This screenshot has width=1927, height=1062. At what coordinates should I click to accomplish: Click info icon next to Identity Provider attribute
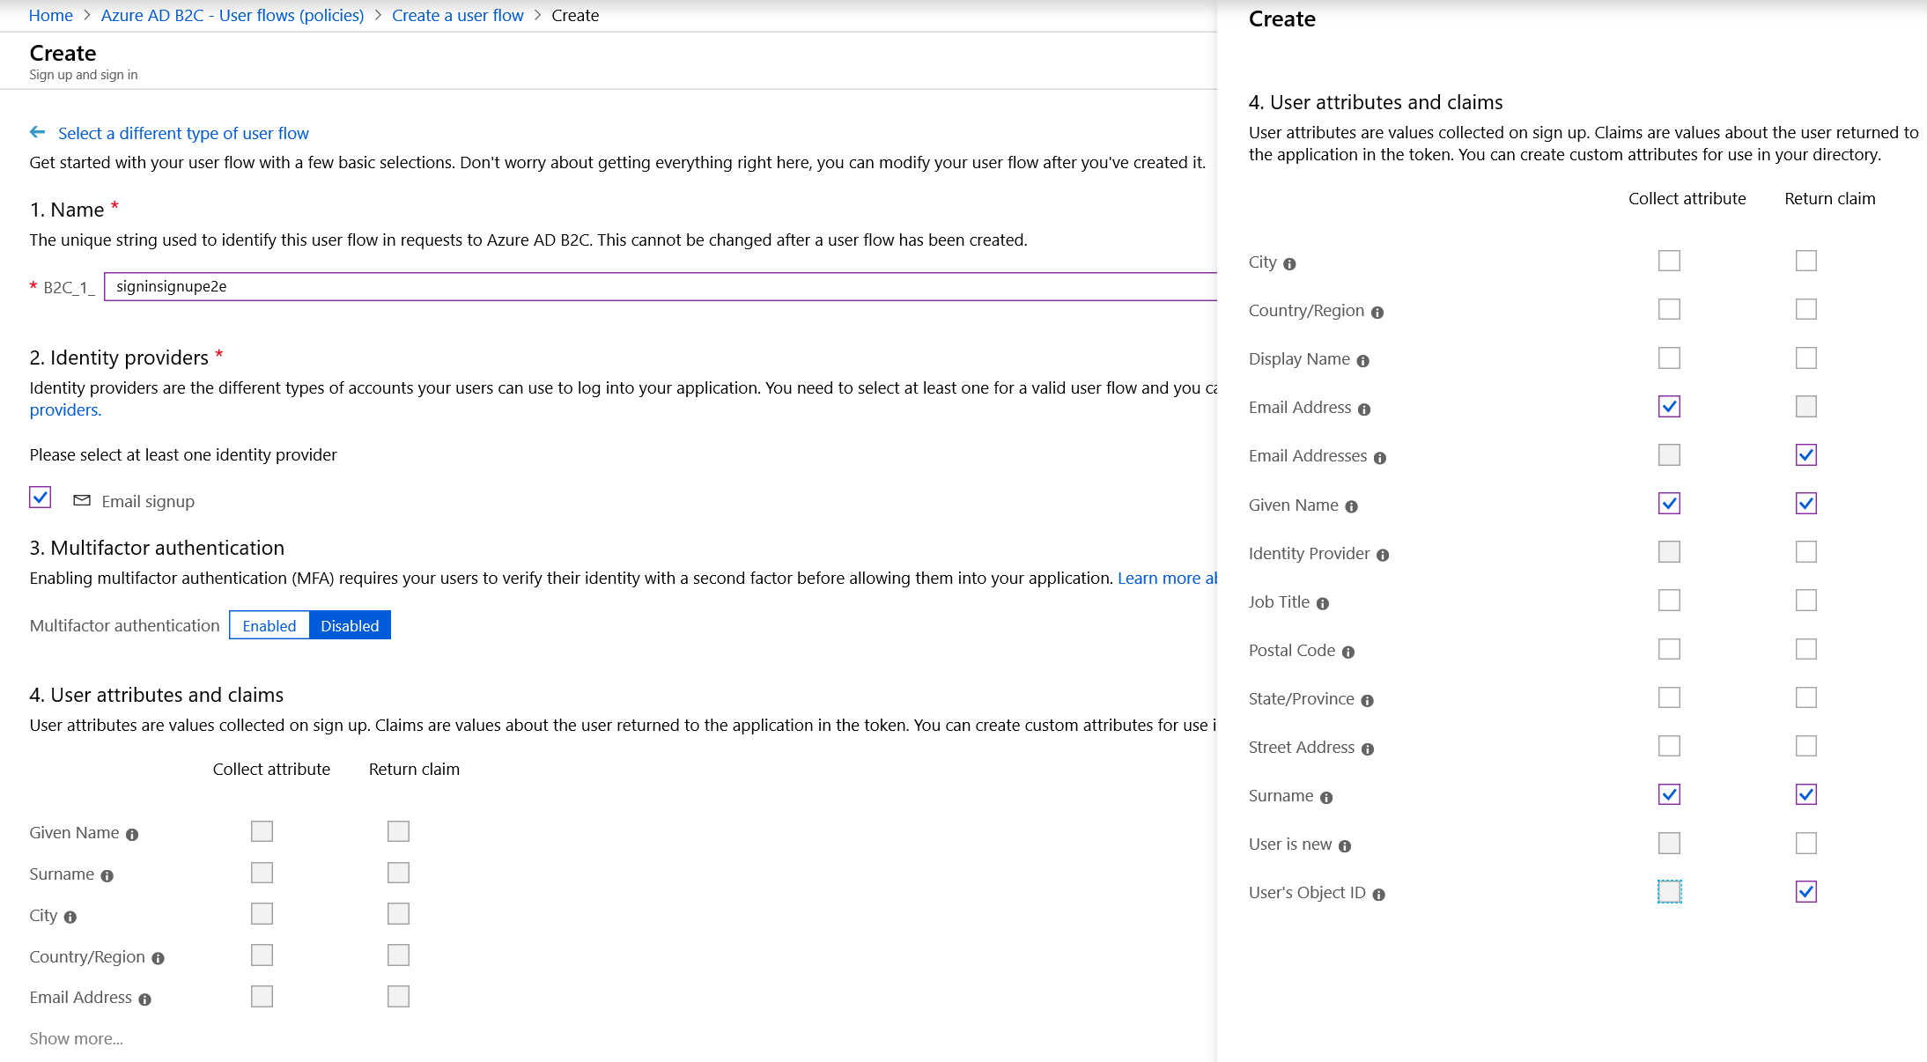(1384, 555)
